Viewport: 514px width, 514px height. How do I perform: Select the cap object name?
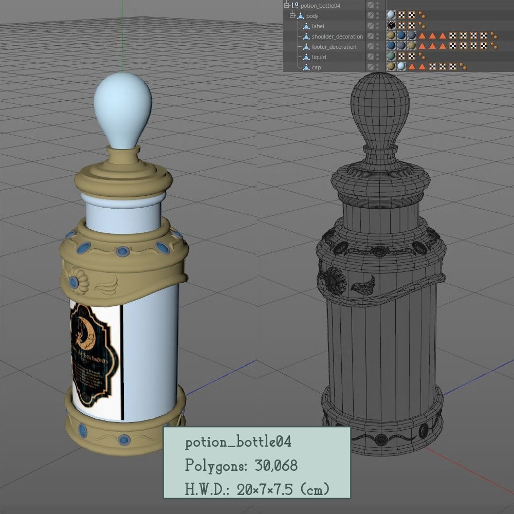[316, 67]
